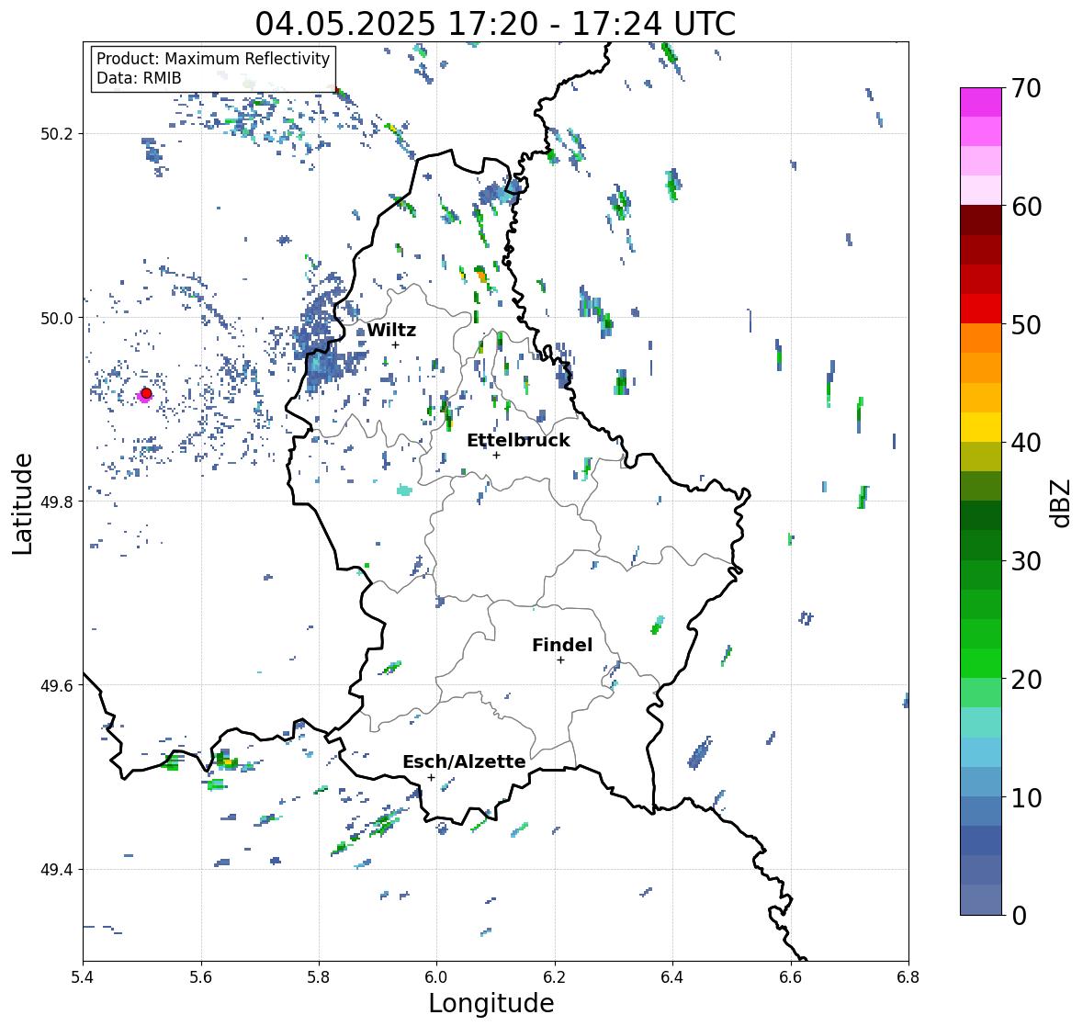Click the latitude tick label 49.8
Screen dimensions: 1083x1026
(57, 502)
